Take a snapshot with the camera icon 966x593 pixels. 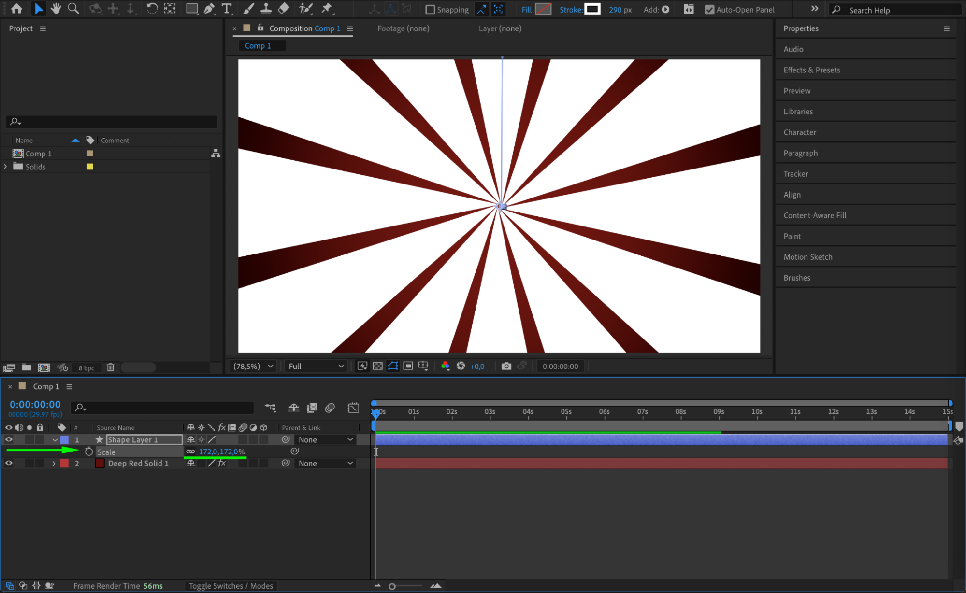point(506,366)
